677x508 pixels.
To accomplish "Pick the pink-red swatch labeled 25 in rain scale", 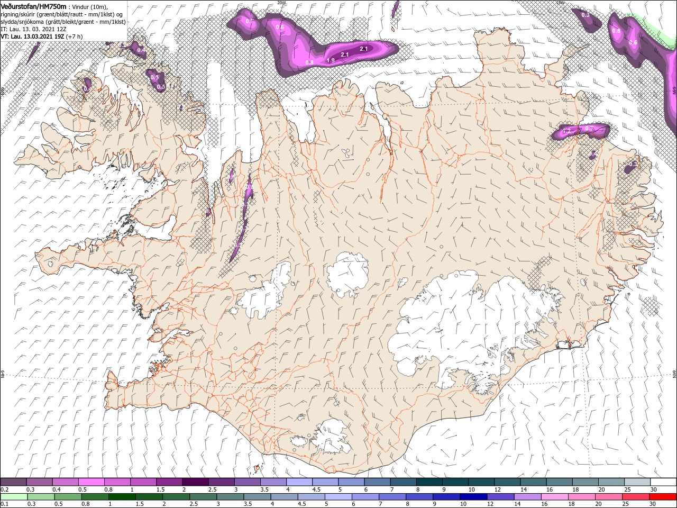I will pyautogui.click(x=635, y=497).
